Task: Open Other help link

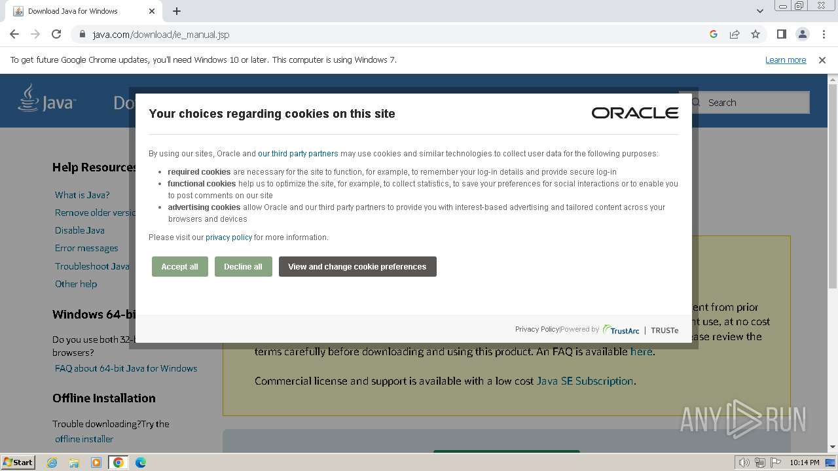Action: click(76, 284)
